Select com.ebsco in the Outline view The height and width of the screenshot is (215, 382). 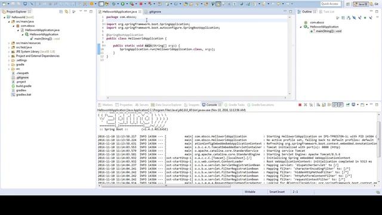coord(317,23)
